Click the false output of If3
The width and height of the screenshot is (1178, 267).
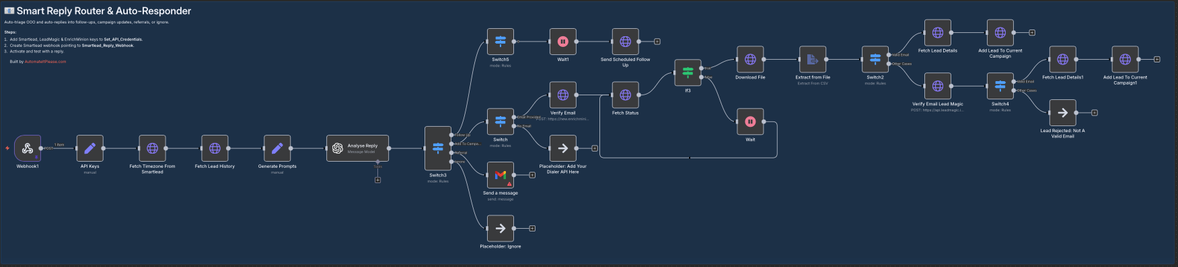tap(702, 77)
